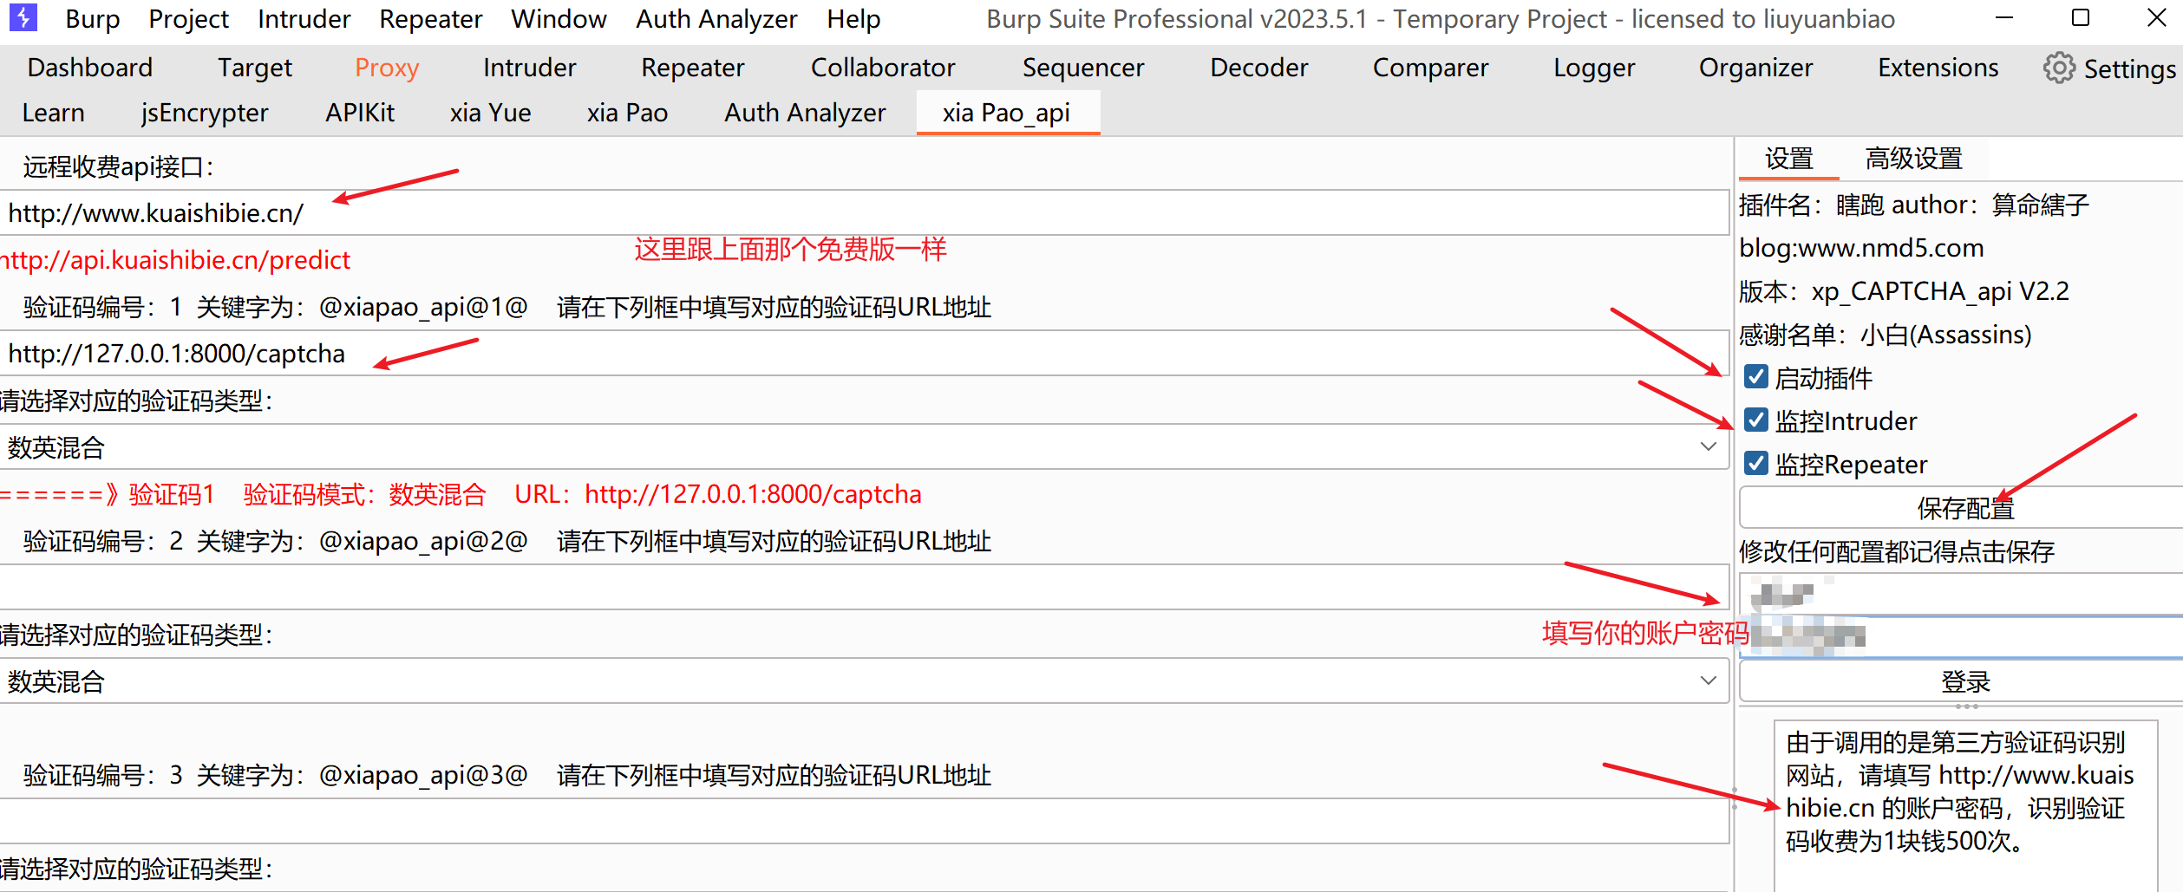Click the empty captcha 2 URL field
The height and width of the screenshot is (892, 2183).
pyautogui.click(x=863, y=588)
